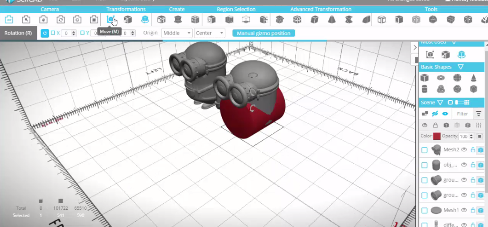
Task: Click the Region Selection section label
Action: click(236, 9)
